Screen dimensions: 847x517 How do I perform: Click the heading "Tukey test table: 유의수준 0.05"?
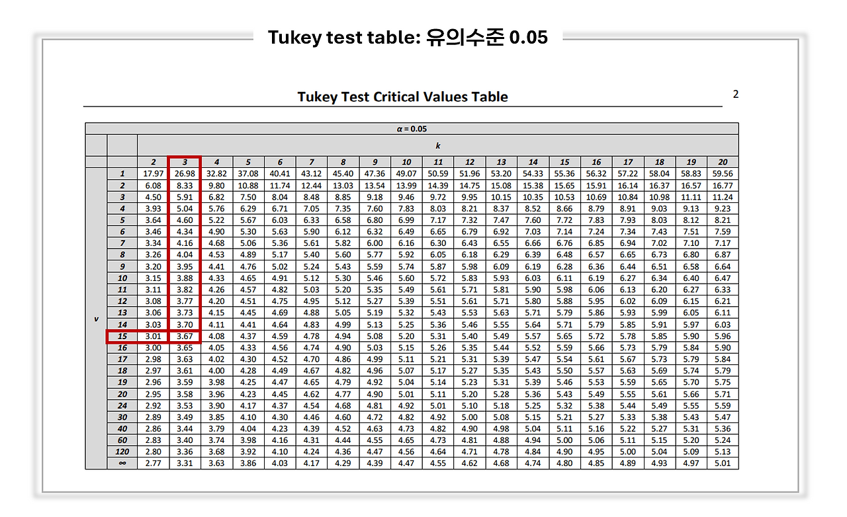click(x=408, y=38)
